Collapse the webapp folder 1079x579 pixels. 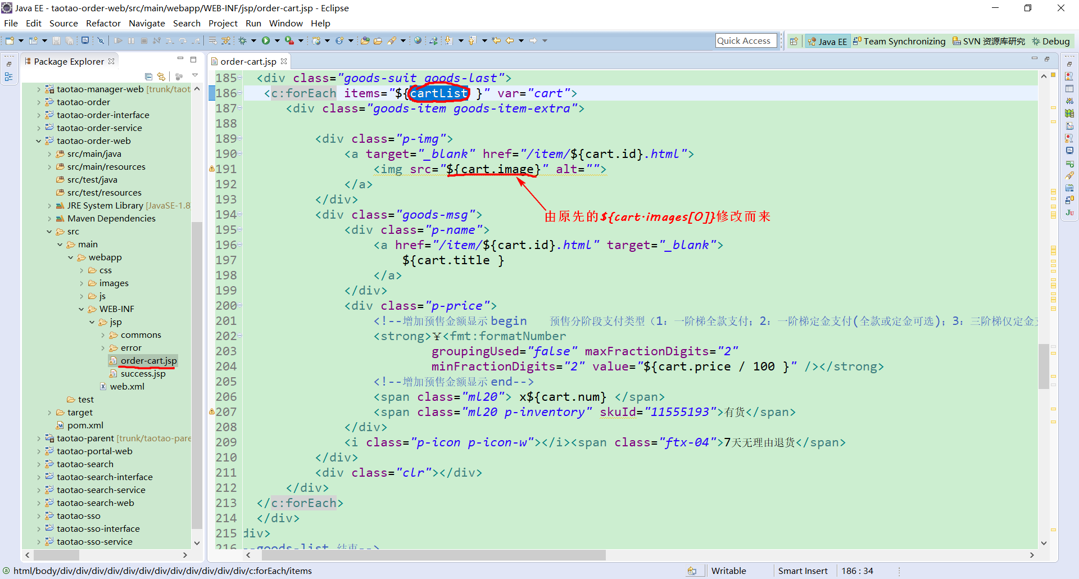pyautogui.click(x=70, y=257)
